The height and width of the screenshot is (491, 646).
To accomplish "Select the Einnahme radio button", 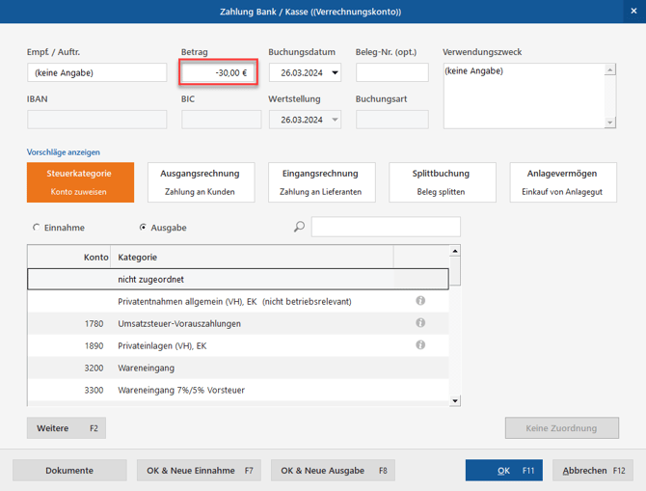I will (x=37, y=228).
